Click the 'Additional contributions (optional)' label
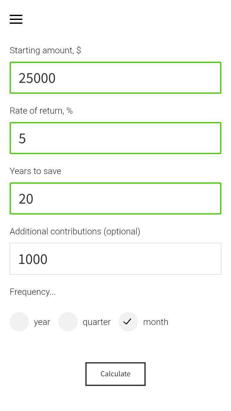This screenshot has height=411, width=231. 75,232
